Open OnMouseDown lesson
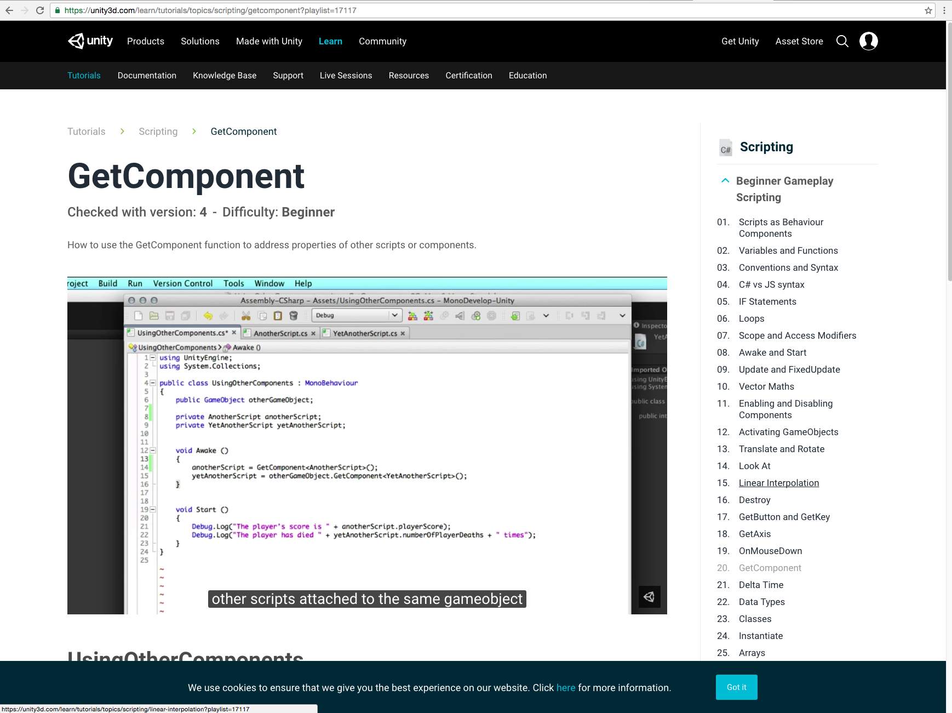The image size is (952, 713). (770, 551)
